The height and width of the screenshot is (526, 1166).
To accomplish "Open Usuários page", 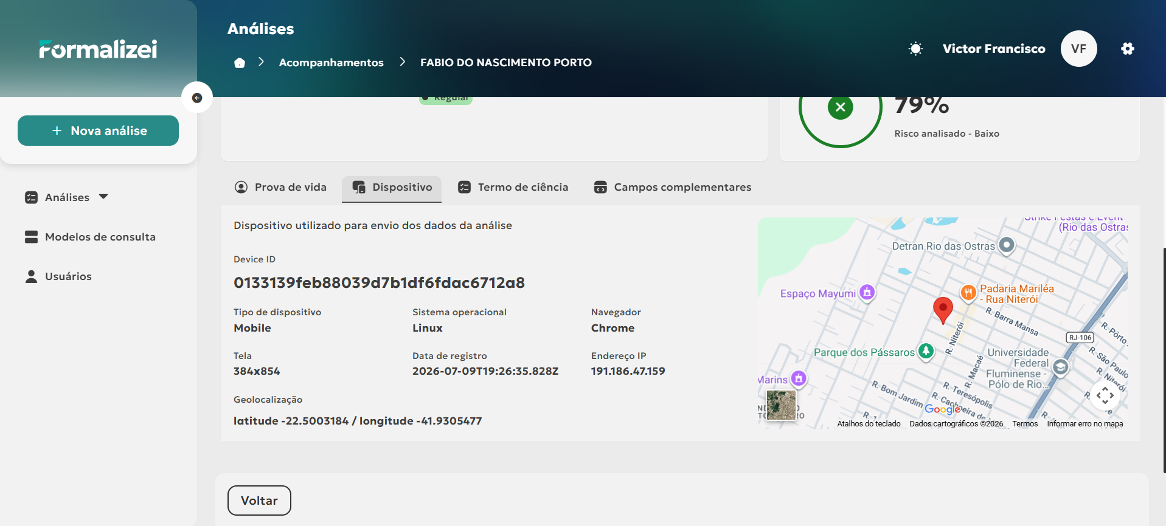I will [58, 276].
